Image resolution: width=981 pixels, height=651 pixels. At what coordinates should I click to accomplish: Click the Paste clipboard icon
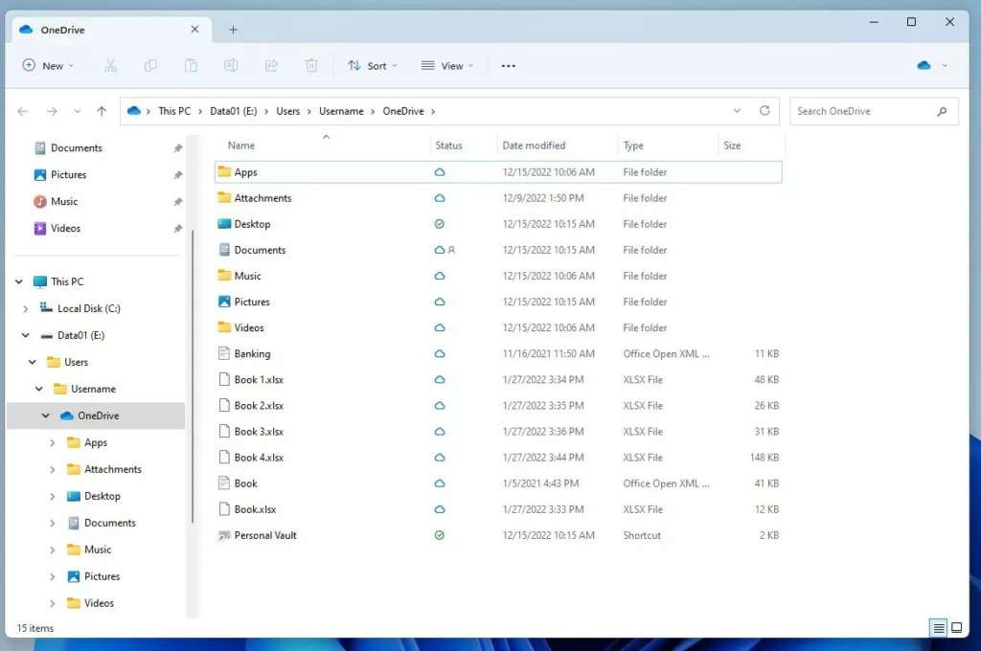(191, 66)
